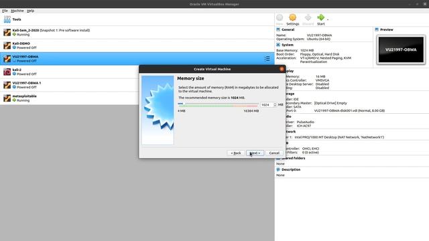Image resolution: width=429 pixels, height=241 pixels.
Task: Click the selected VU21997-OBWA VM OS icon
Action: pyautogui.click(x=7, y=58)
